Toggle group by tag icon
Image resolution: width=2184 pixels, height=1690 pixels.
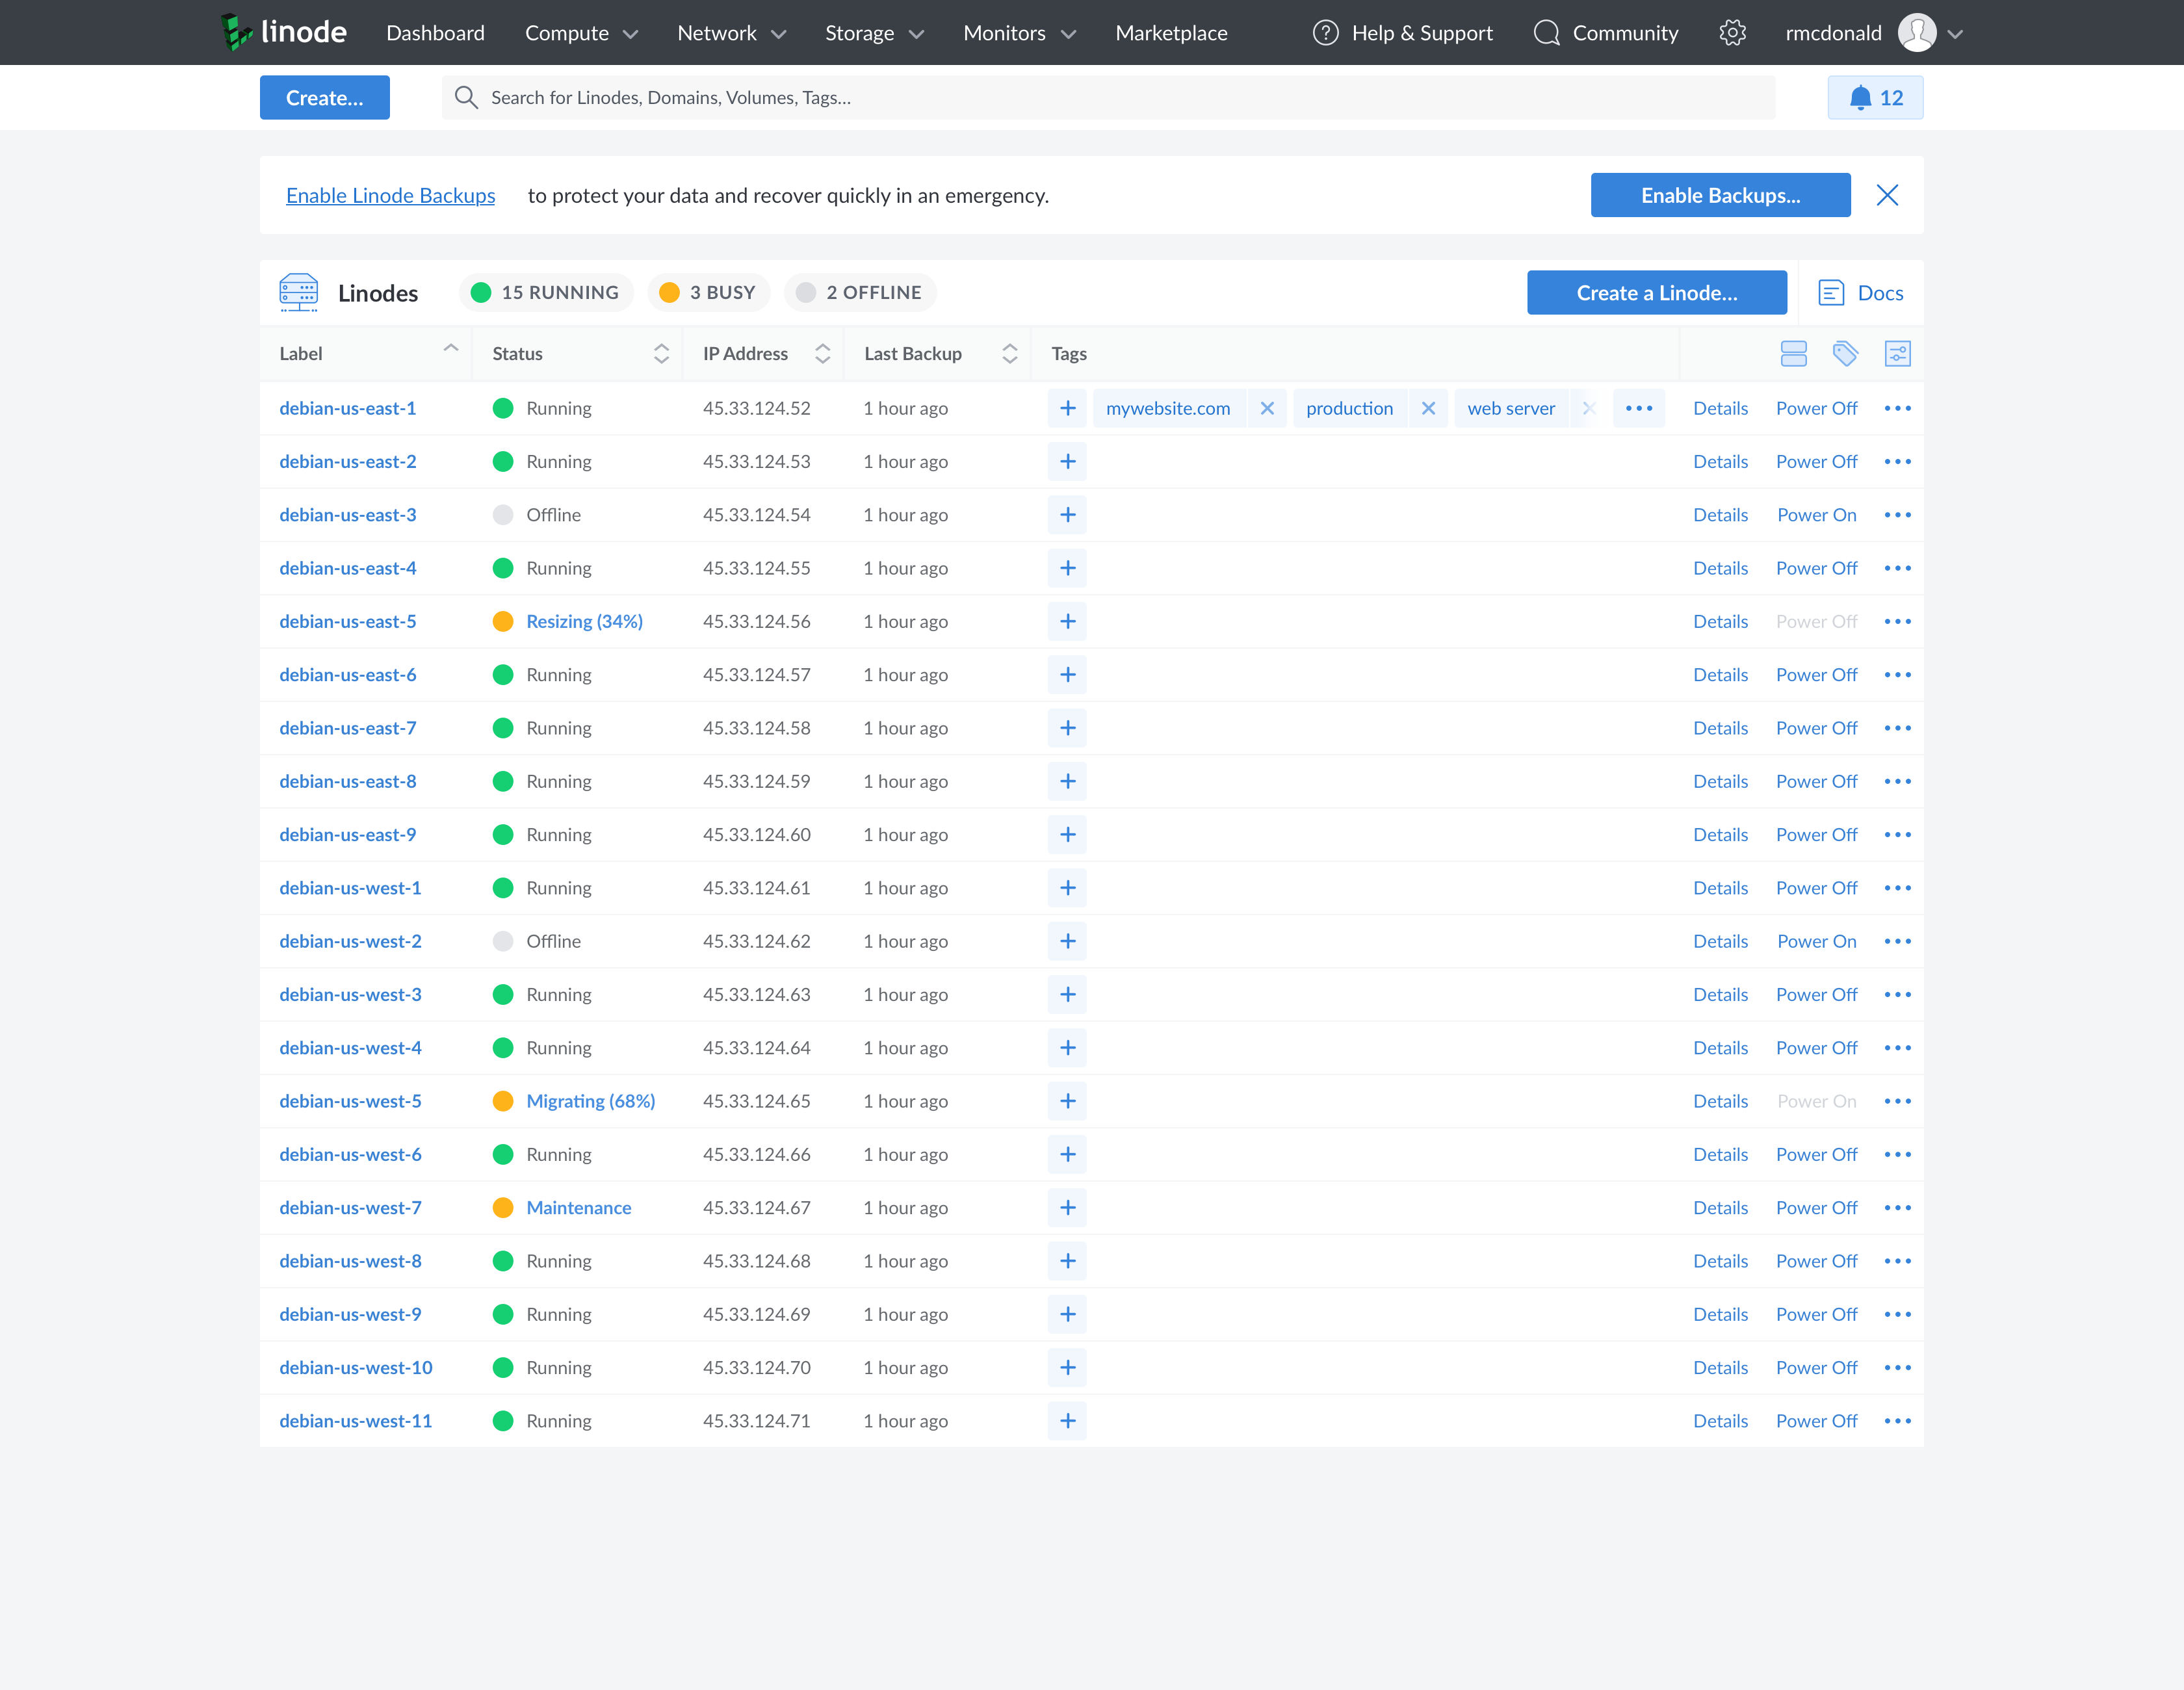1845,354
